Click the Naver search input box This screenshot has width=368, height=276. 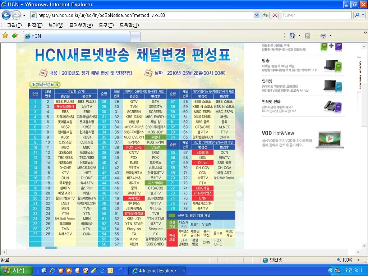317,15
